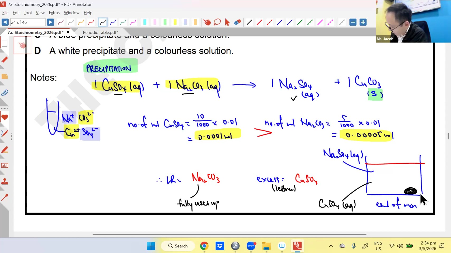Select the sidebar freehand pen tool

pos(4,133)
